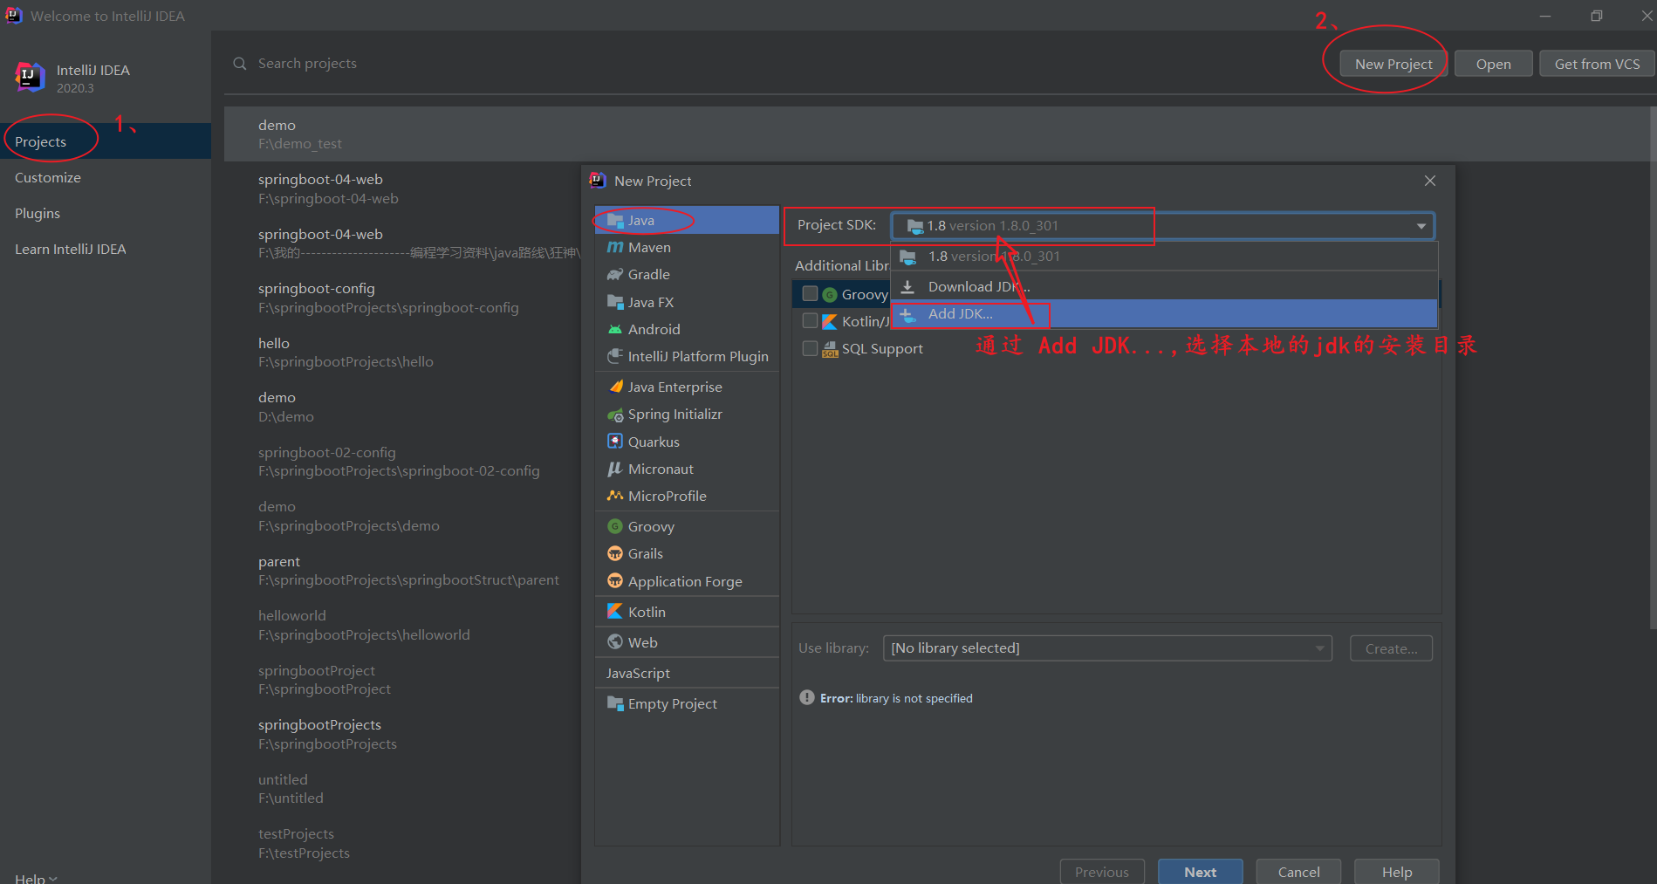Close the New Project dialog

(x=1429, y=181)
